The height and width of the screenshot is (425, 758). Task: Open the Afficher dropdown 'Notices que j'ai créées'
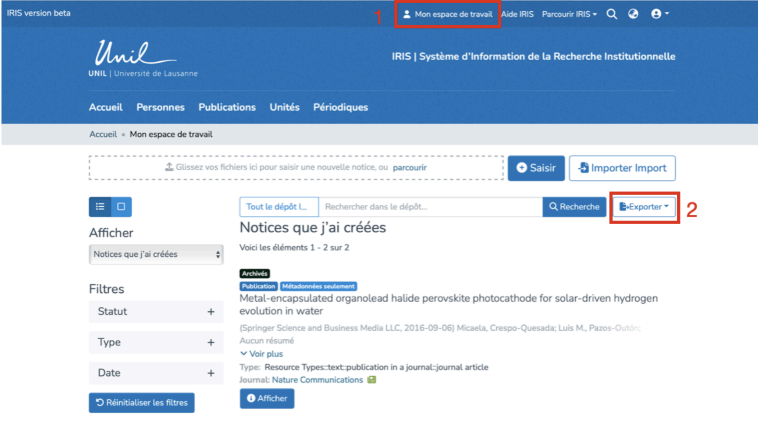[x=156, y=254]
